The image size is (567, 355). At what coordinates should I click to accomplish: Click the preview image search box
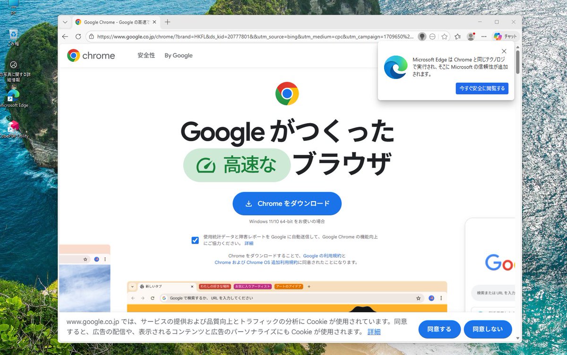click(291, 298)
